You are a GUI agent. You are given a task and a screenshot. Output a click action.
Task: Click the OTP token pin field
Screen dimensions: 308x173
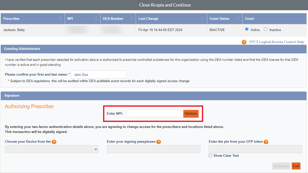click(x=255, y=149)
